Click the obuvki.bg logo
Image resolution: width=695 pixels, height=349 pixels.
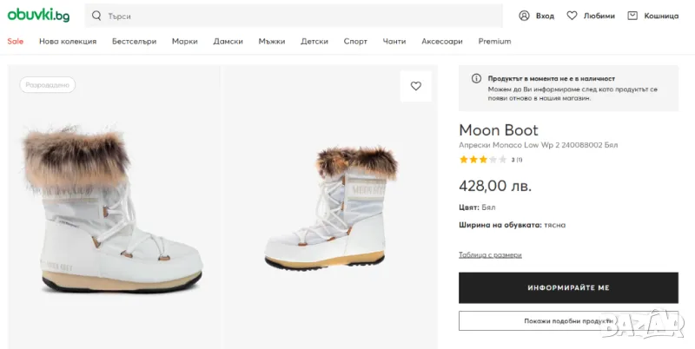(39, 15)
